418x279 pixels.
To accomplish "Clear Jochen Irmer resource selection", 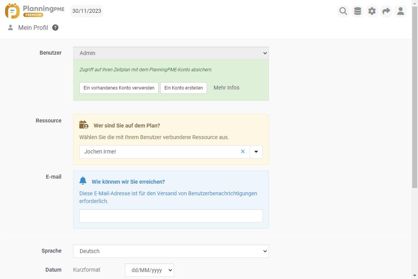I will tap(243, 152).
